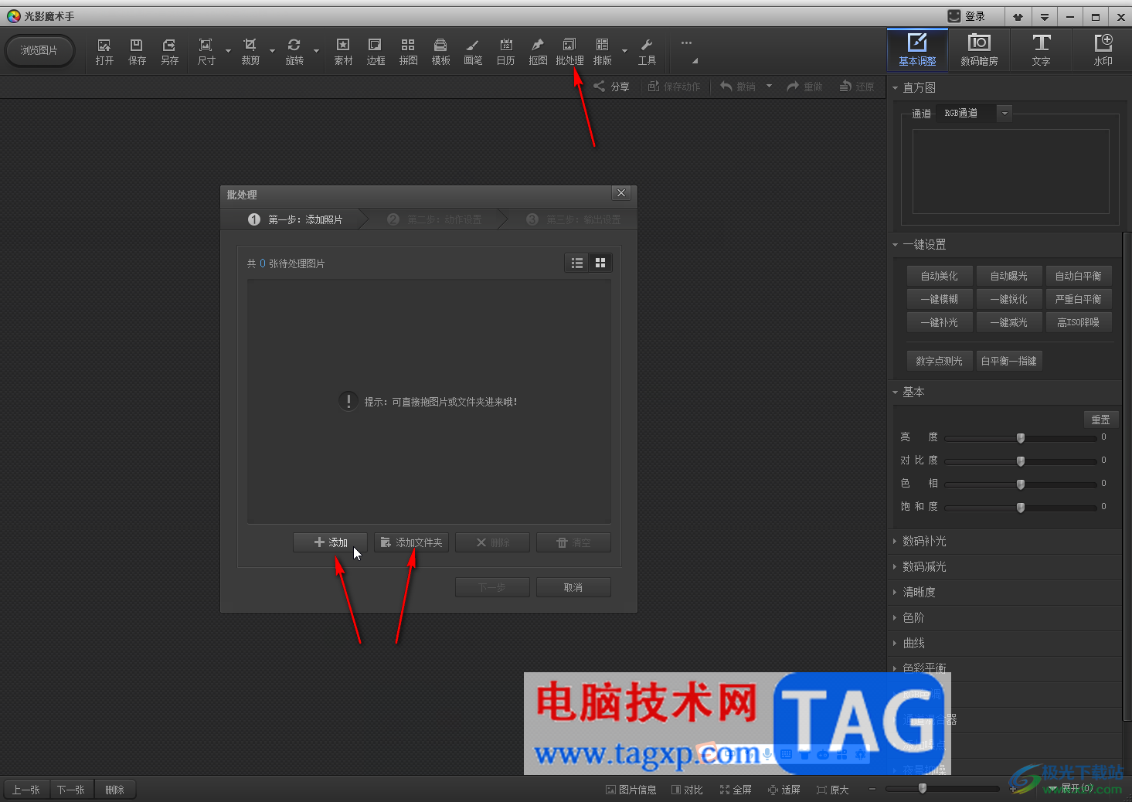
Task: Click the 批处理 batch processing icon
Action: coord(569,52)
